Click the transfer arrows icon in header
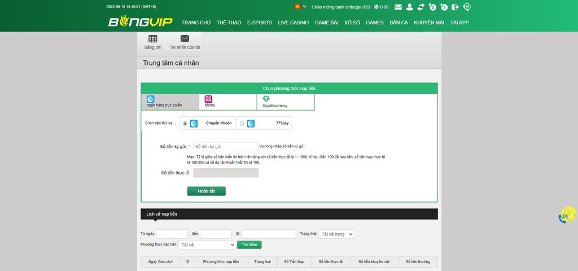This screenshot has width=578, height=271. point(421,7)
